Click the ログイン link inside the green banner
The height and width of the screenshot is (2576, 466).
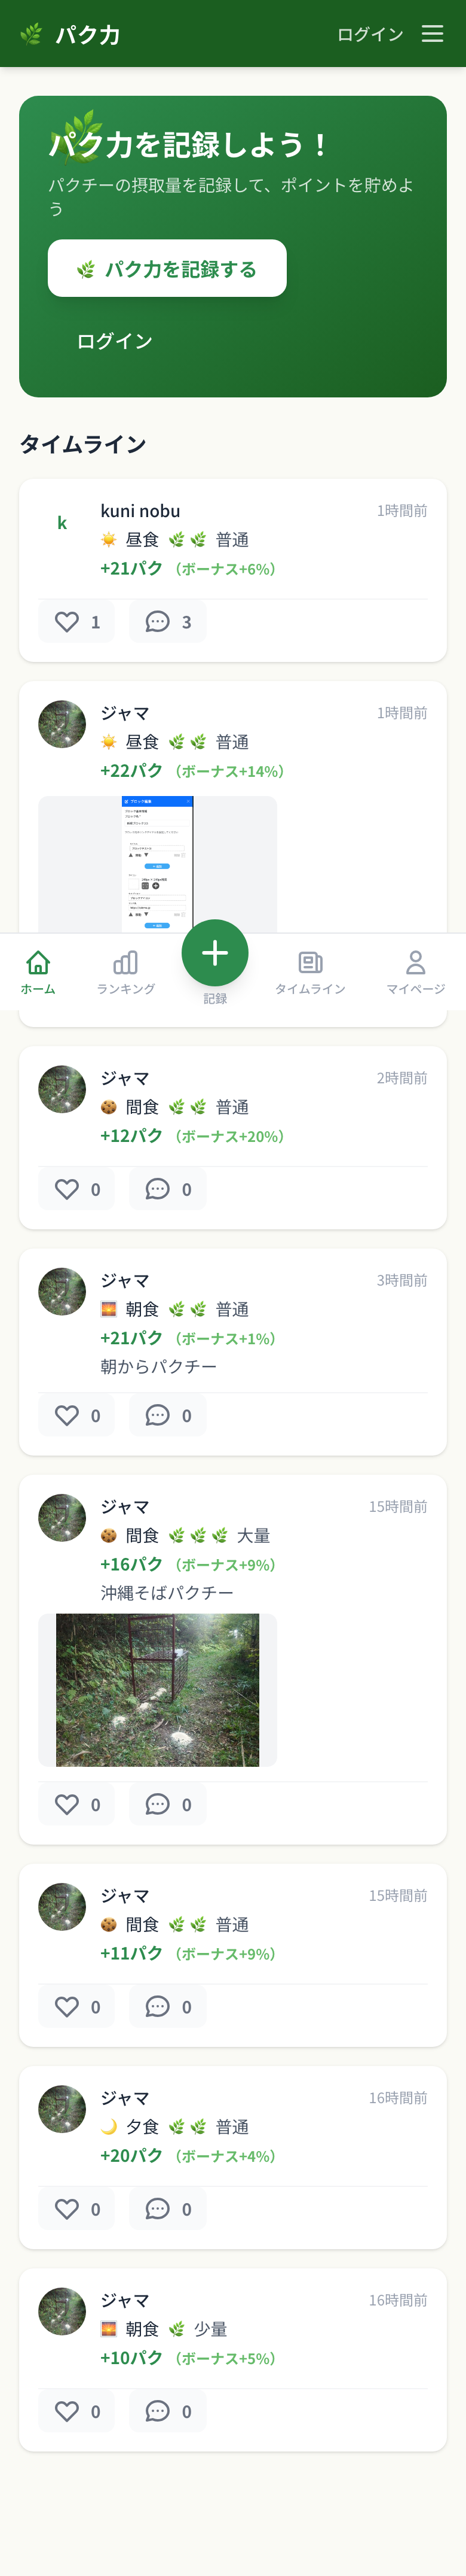point(113,340)
